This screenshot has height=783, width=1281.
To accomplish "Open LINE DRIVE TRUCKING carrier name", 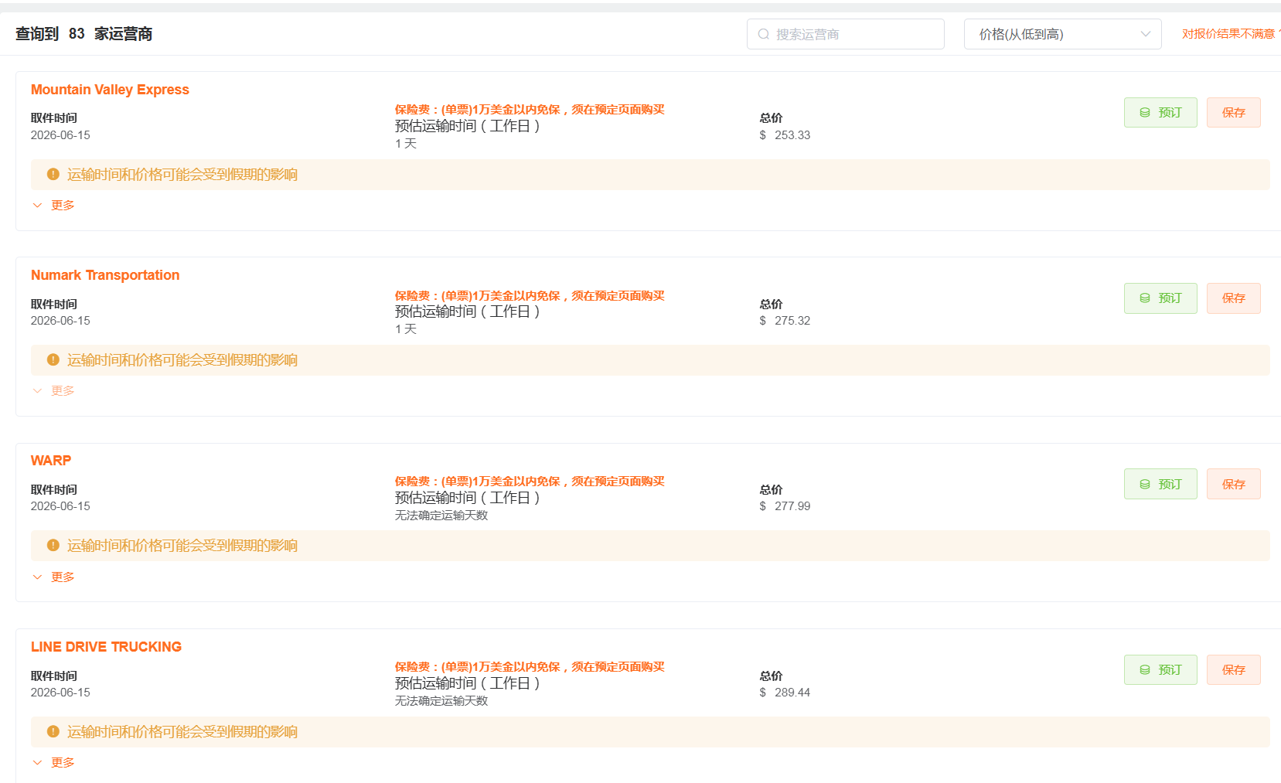I will (x=106, y=647).
